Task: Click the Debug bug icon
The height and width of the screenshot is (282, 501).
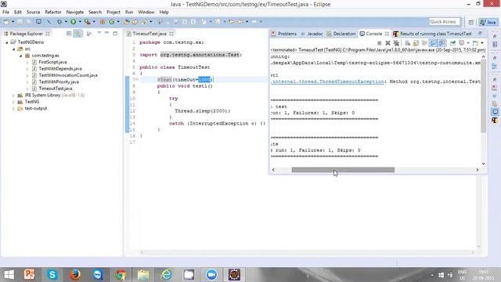Action: coord(59,22)
